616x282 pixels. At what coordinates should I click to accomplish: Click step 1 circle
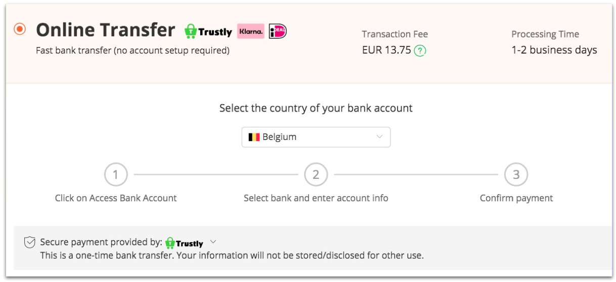(x=116, y=175)
